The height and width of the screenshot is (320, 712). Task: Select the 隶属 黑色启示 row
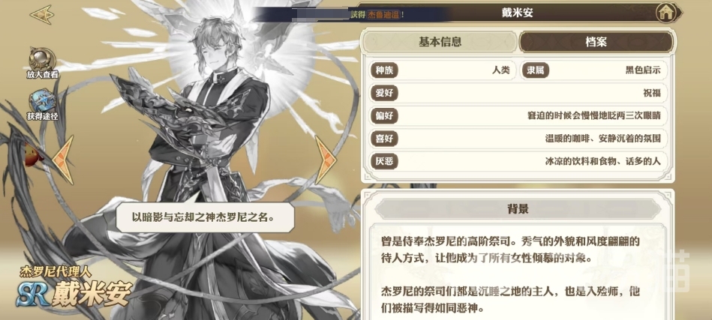coord(594,70)
